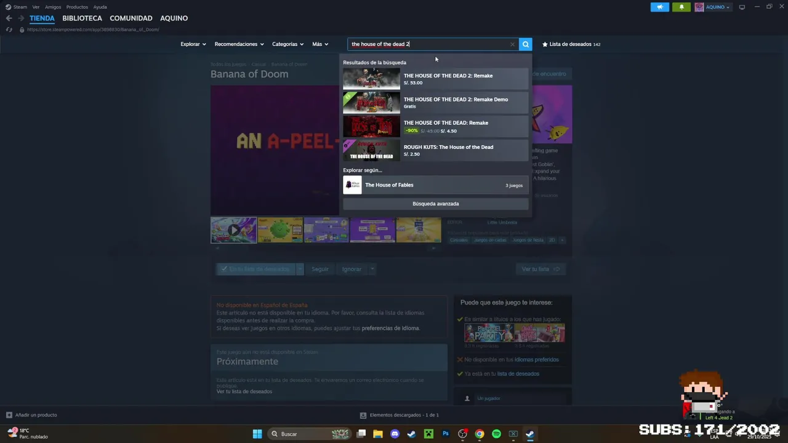Click the AQUINO profile avatar
This screenshot has width=788, height=443.
click(x=699, y=7)
